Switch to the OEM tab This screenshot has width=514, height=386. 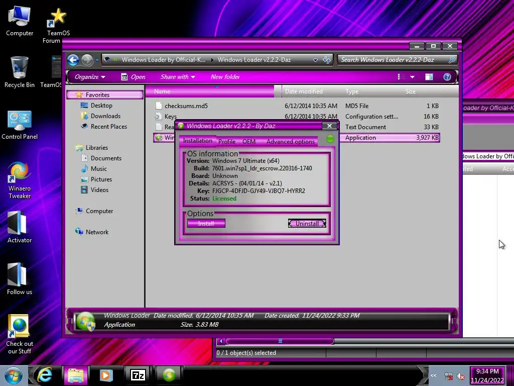pos(249,141)
